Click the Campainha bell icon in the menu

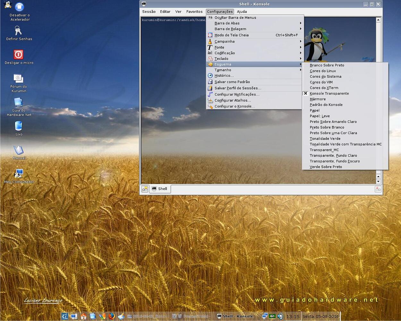pos(210,41)
